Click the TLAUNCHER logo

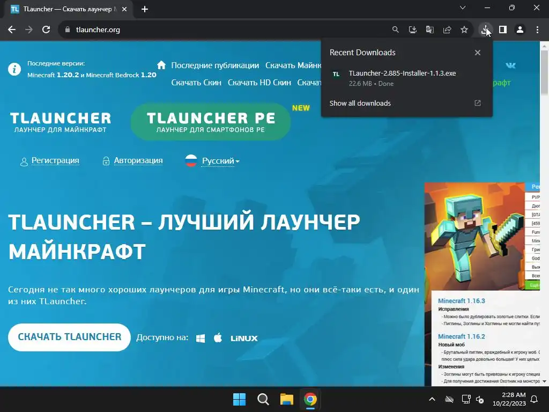coord(60,122)
